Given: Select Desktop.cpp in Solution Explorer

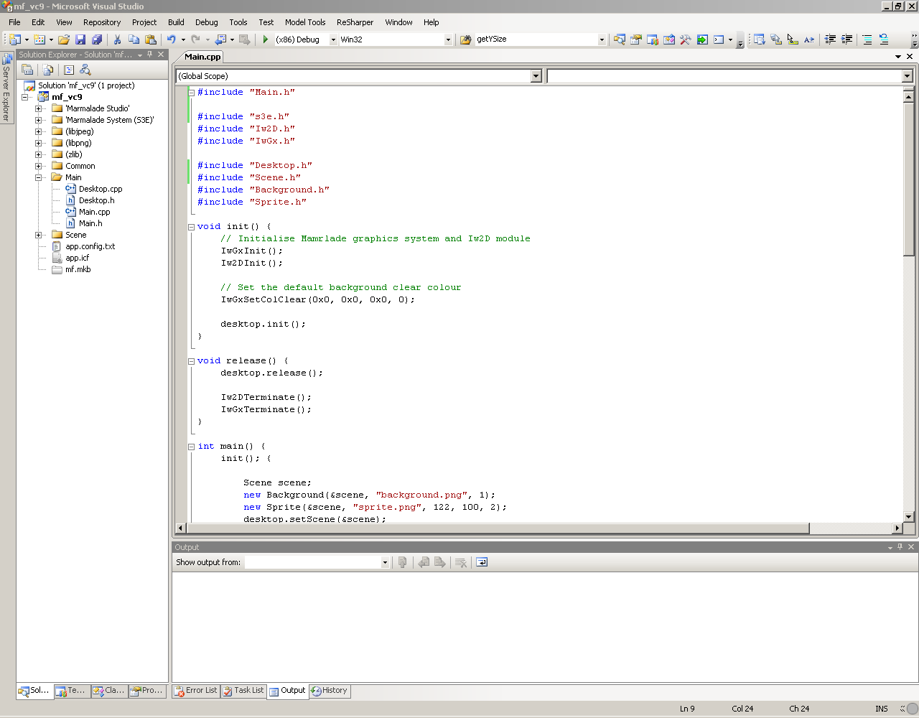Looking at the screenshot, I should pos(100,189).
